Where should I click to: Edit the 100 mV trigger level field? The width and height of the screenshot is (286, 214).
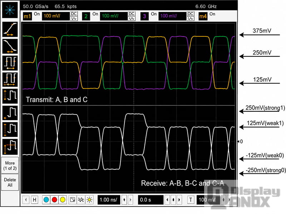coord(208,200)
